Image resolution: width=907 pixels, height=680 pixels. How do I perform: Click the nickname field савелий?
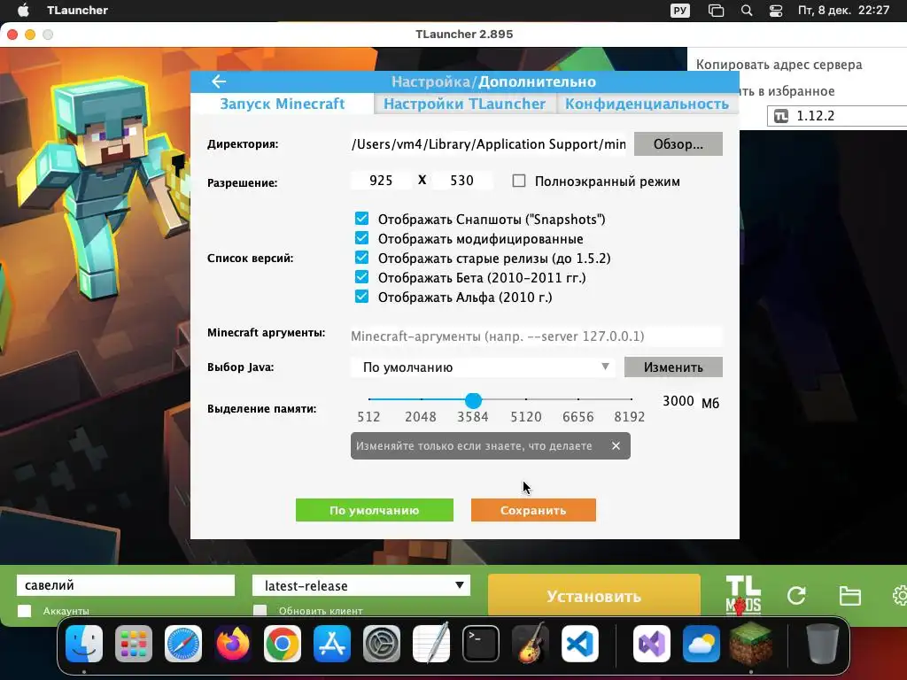tap(126, 585)
